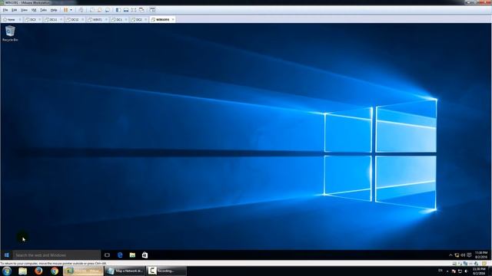The image size is (492, 276).
Task: Enter full screen mode via toolbar icon
Action: tap(134, 10)
